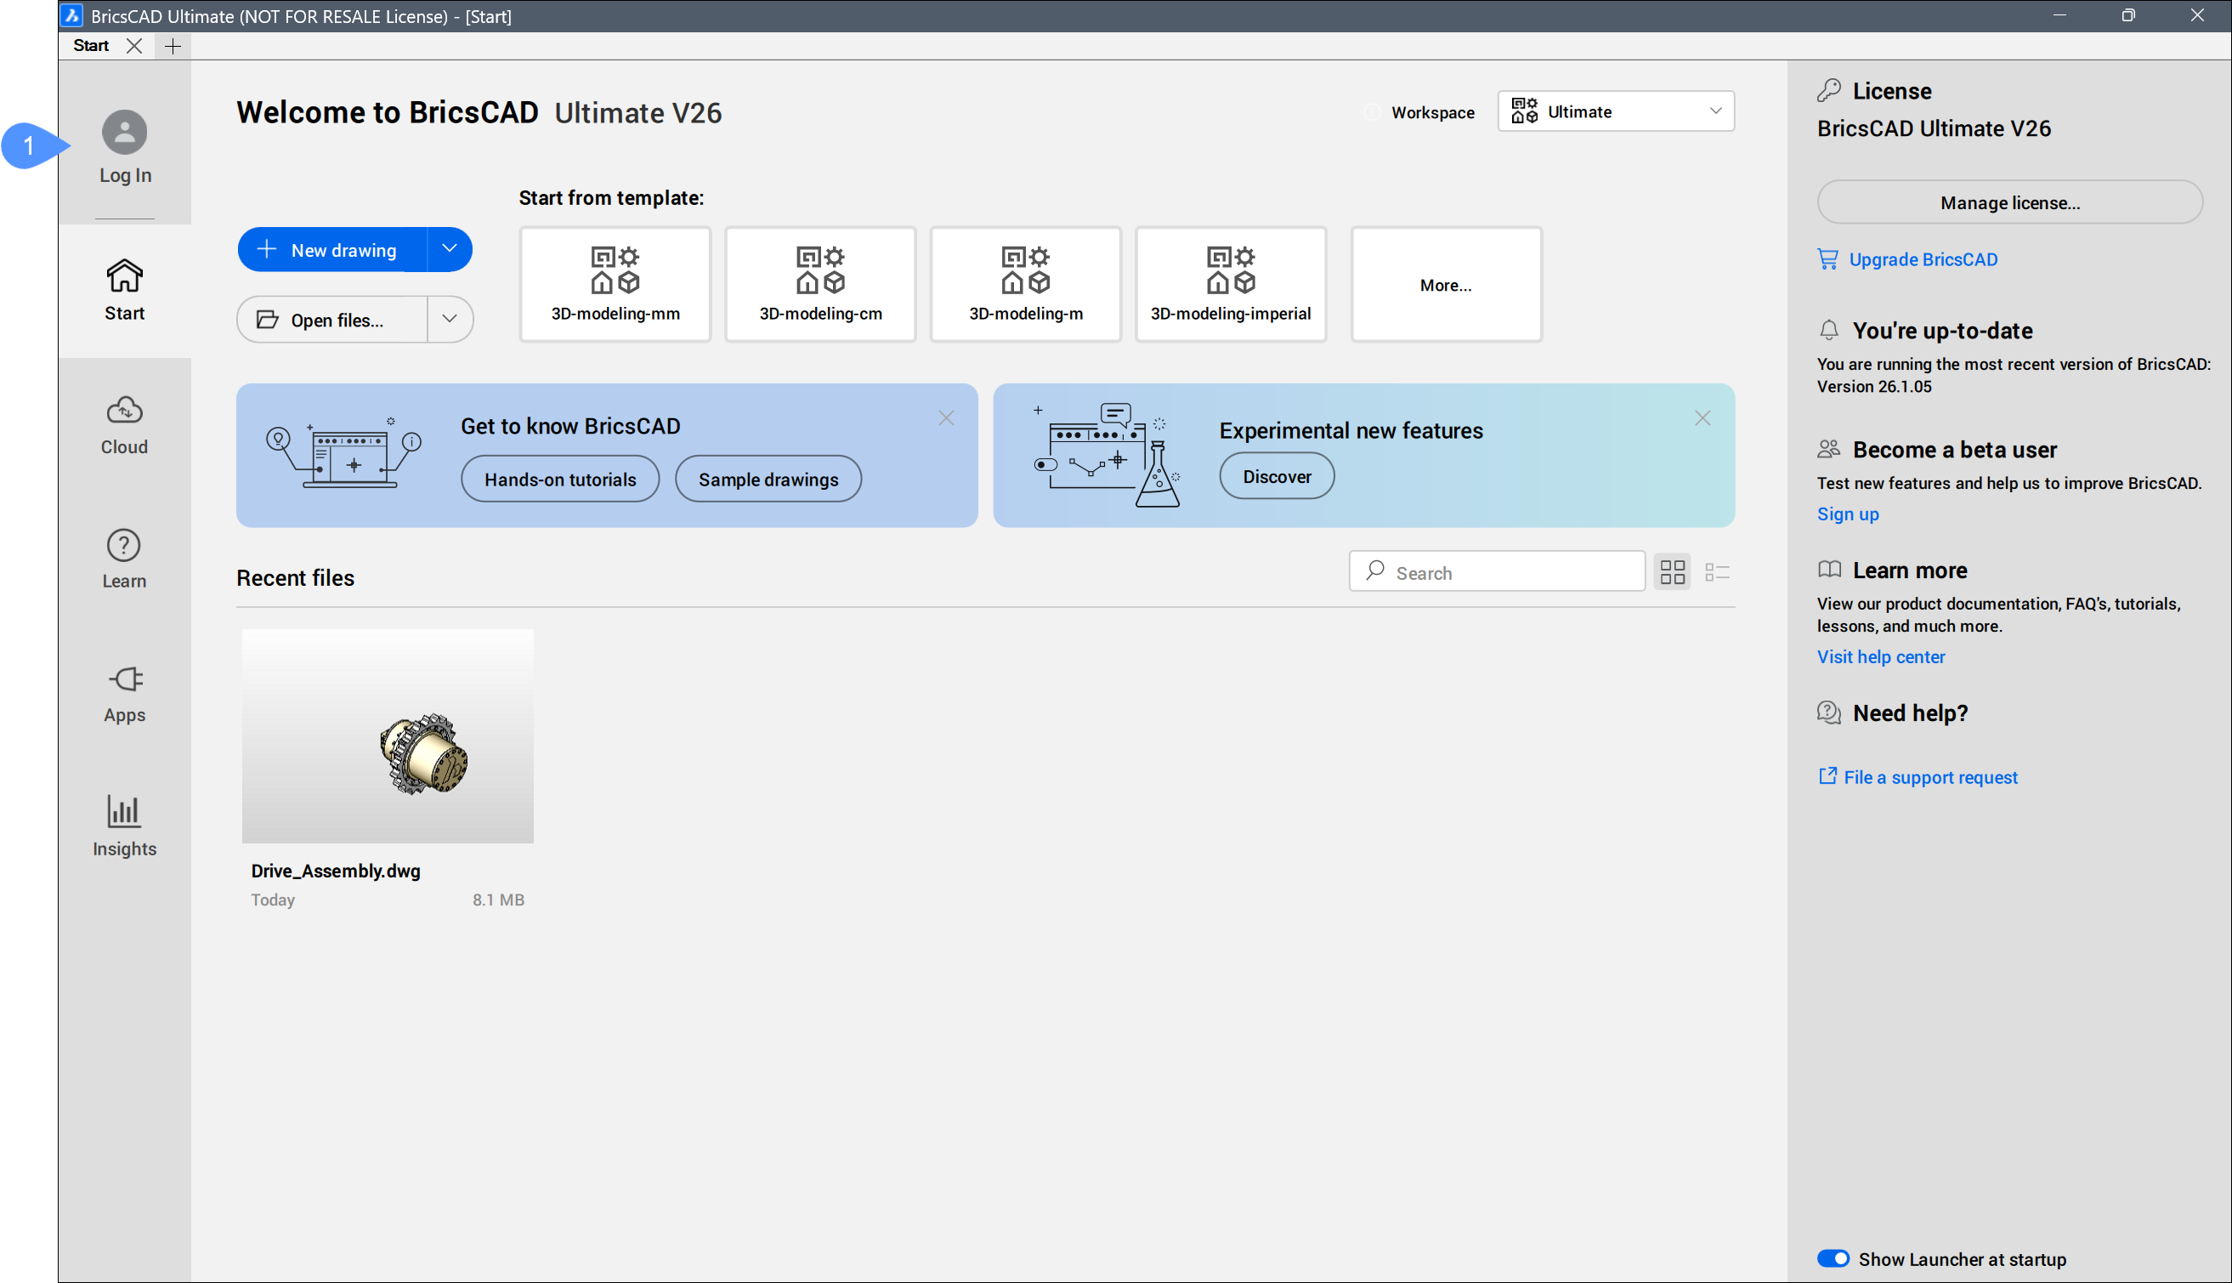This screenshot has height=1283, width=2232.
Task: Expand the New drawing dropdown arrow
Action: [450, 249]
